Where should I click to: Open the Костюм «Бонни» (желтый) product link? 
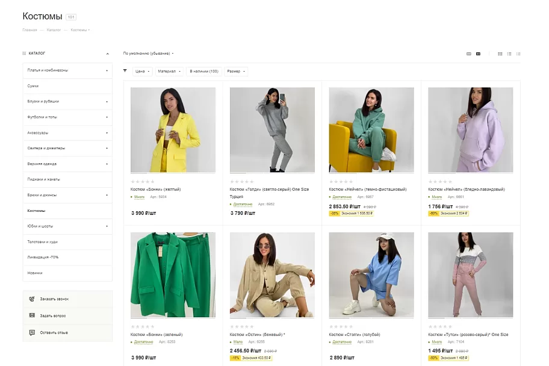pyautogui.click(x=156, y=190)
